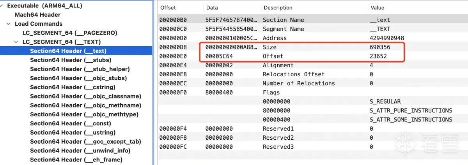This screenshot has height=165, width=468.
Task: Sort by the Description column header
Action: click(x=278, y=8)
